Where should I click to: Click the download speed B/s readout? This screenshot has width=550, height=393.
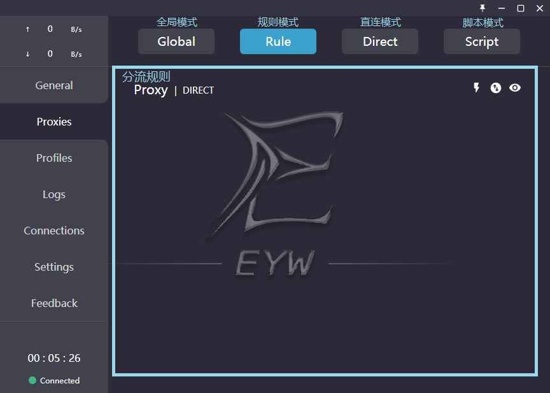(54, 54)
